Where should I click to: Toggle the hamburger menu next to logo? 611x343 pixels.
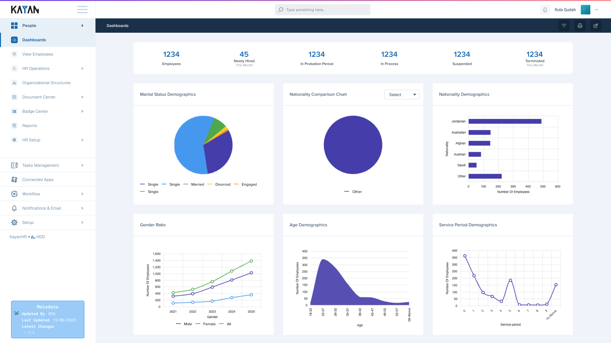(x=82, y=10)
